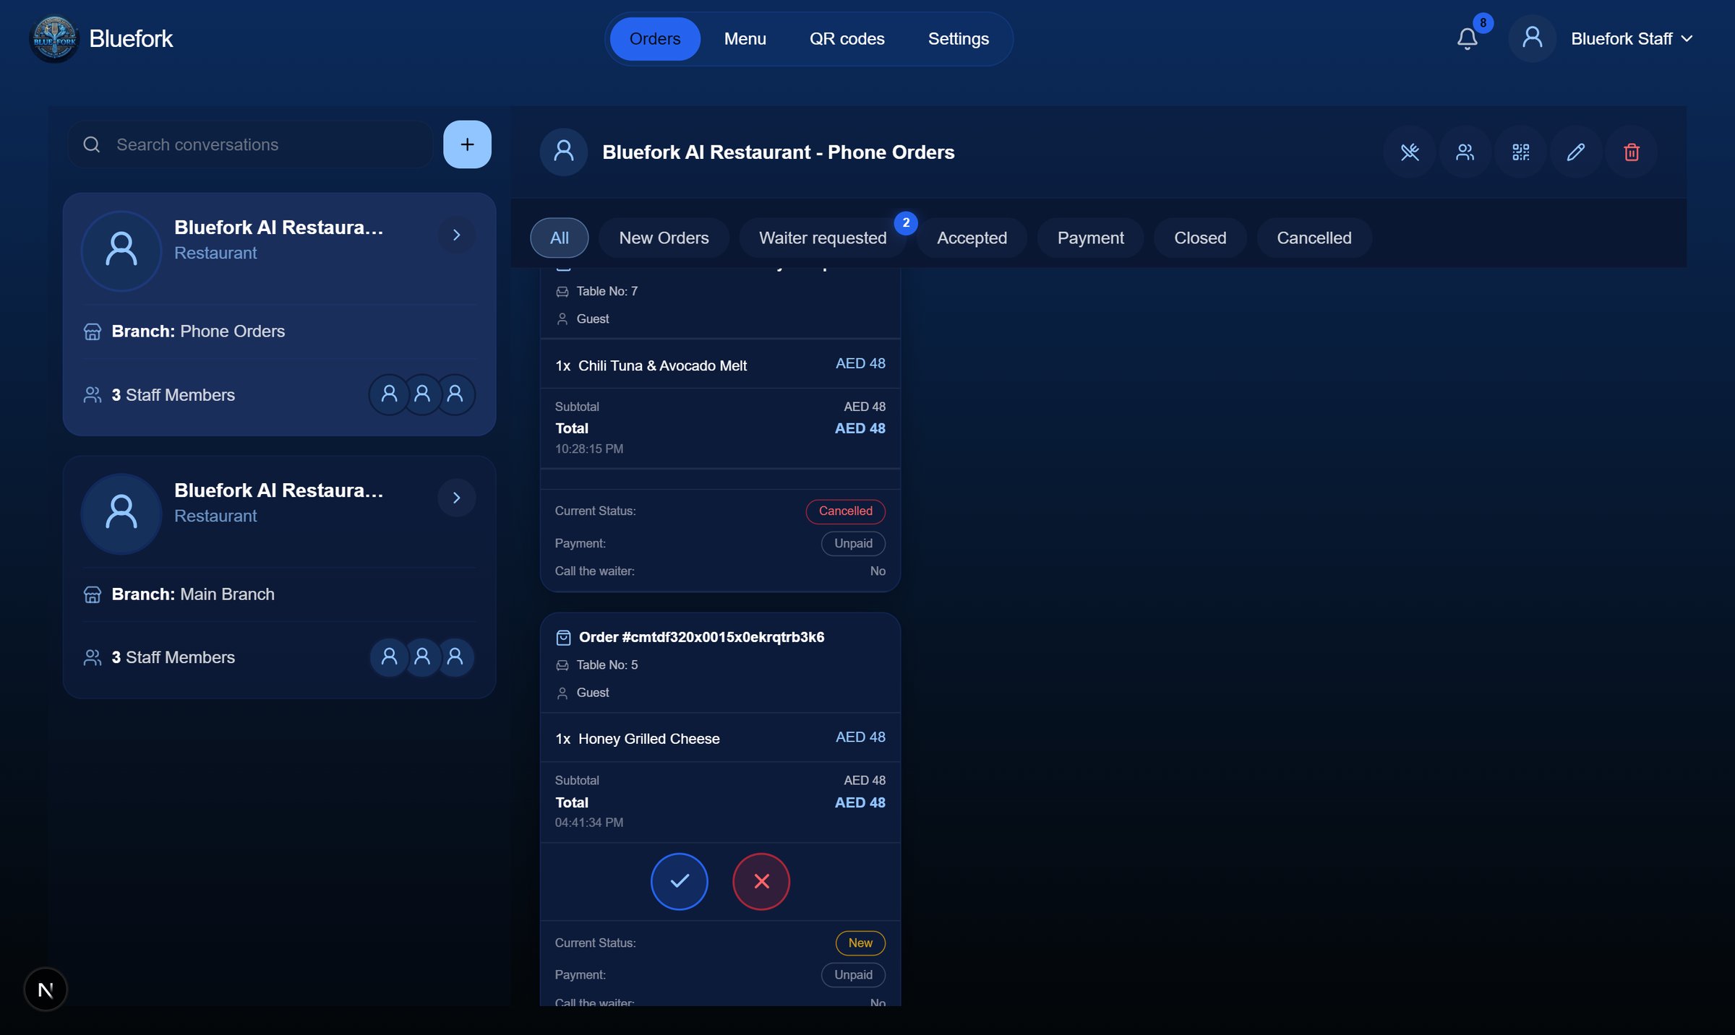Click the user avatar icon in header
The height and width of the screenshot is (1035, 1735).
(x=1532, y=39)
